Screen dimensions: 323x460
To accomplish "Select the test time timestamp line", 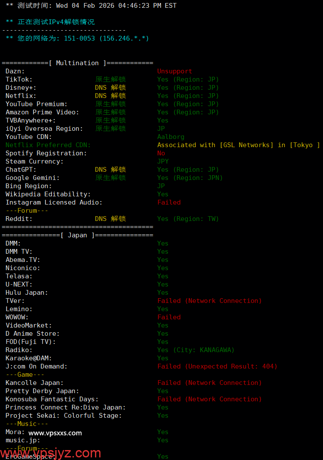I will point(91,6).
